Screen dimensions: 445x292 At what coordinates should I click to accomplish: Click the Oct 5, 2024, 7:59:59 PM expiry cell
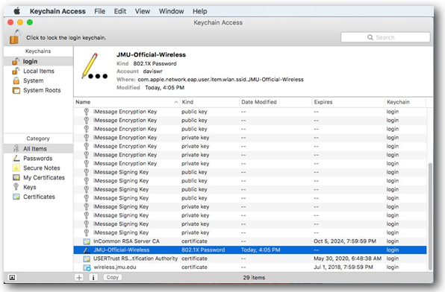[x=345, y=241]
